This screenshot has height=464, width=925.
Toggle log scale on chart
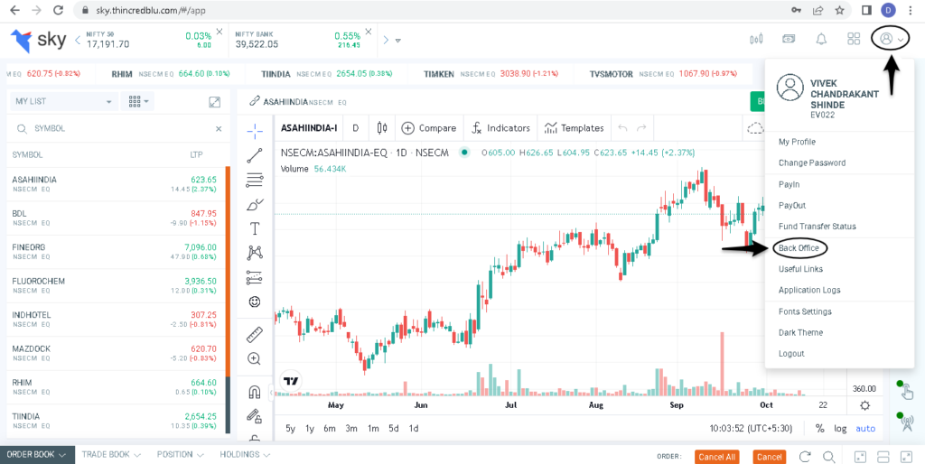pyautogui.click(x=840, y=429)
